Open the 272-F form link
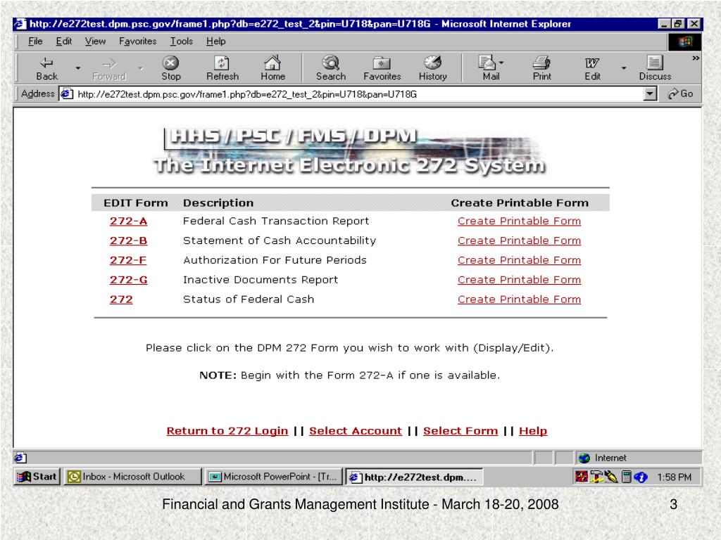The width and height of the screenshot is (721, 540). (x=128, y=260)
